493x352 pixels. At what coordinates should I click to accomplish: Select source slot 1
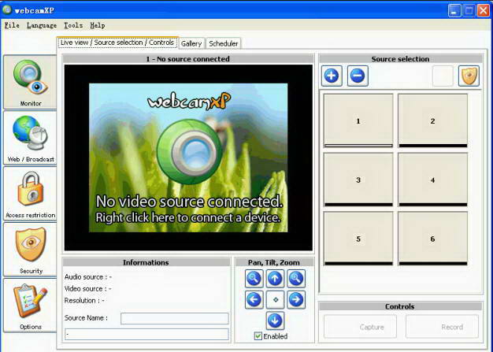coord(358,120)
